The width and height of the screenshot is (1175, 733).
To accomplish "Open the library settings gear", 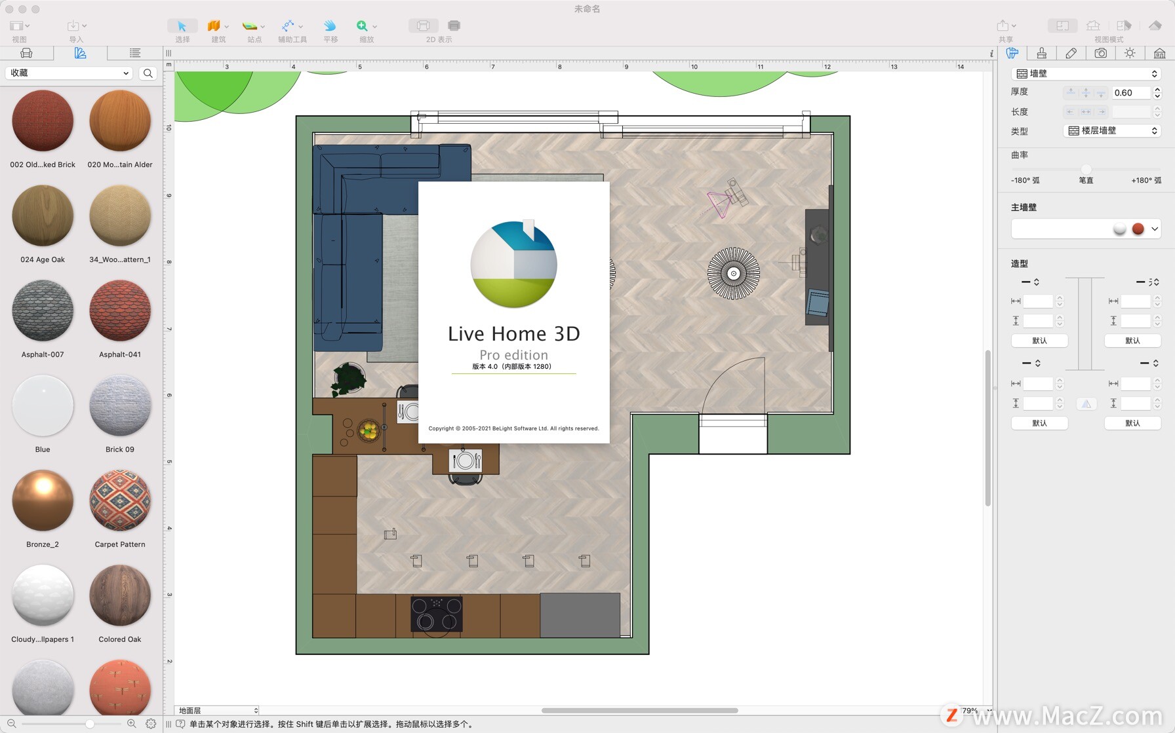I will (x=151, y=724).
